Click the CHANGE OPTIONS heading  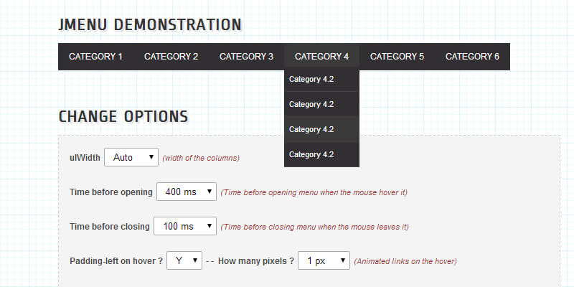click(x=123, y=117)
